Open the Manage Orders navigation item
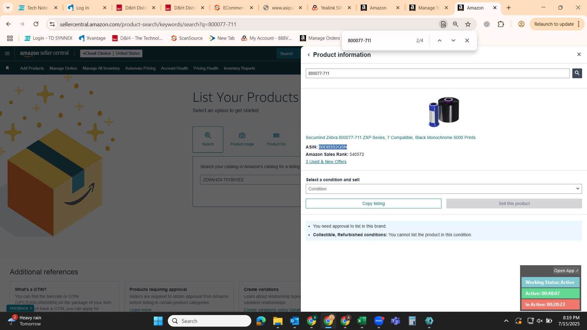The image size is (587, 330). (x=63, y=68)
